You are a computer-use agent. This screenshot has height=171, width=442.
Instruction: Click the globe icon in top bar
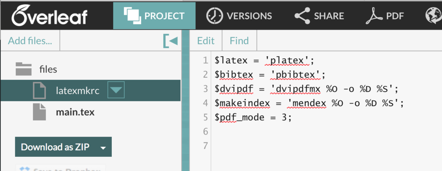(433, 15)
